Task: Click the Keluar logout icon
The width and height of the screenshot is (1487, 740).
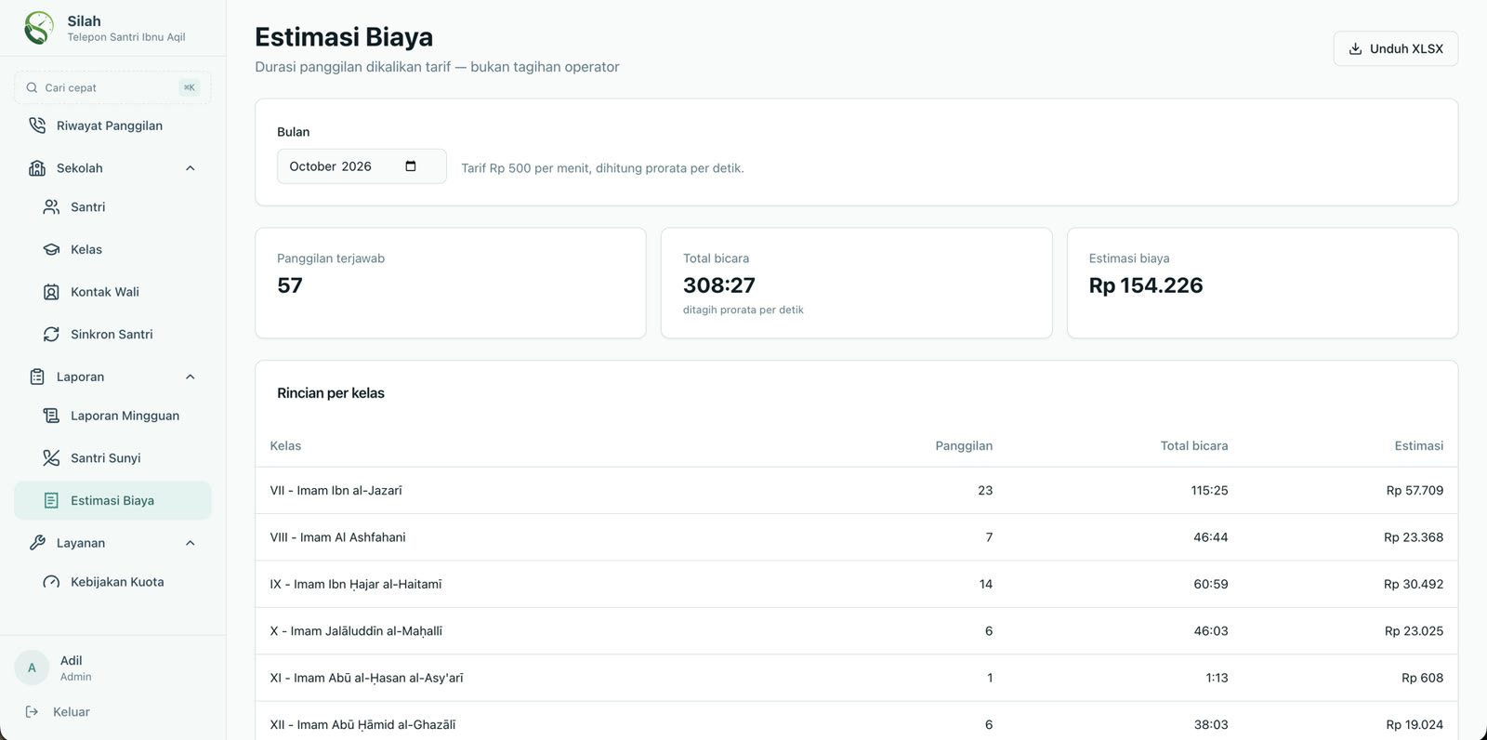Action: pyautogui.click(x=32, y=712)
